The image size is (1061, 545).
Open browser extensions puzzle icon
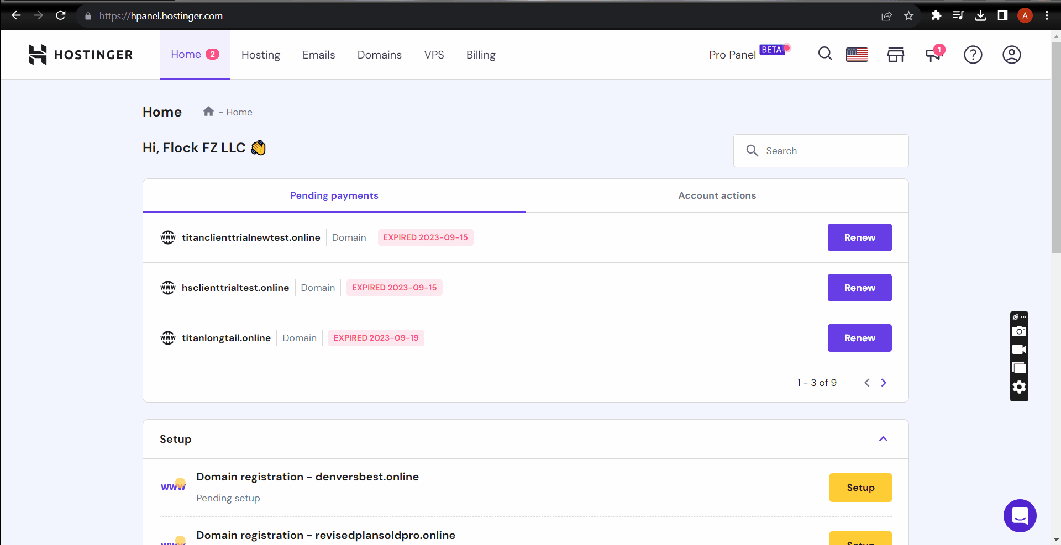tap(936, 15)
